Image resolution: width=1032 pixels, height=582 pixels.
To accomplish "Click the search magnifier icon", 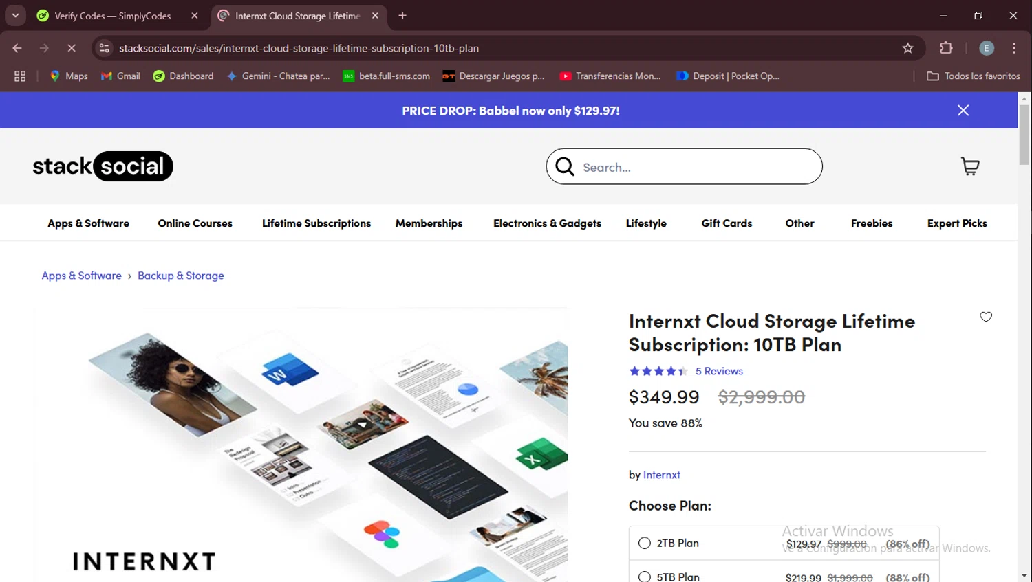I will click(565, 166).
